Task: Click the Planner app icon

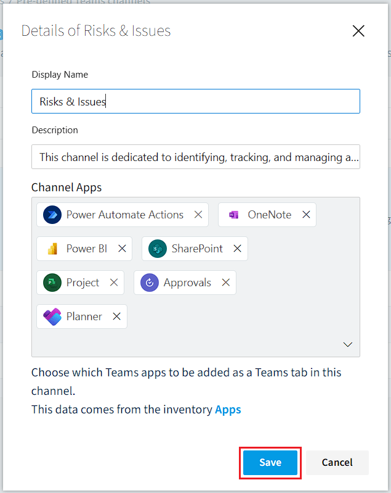Action: point(52,317)
